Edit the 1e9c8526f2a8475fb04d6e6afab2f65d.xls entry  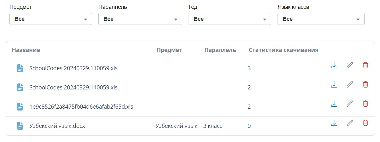click(x=350, y=104)
